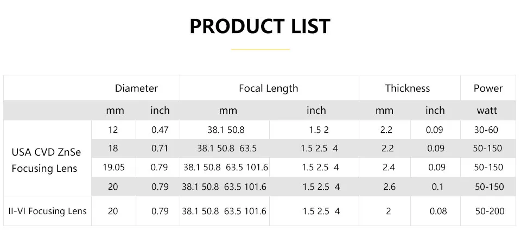The width and height of the screenshot is (521, 244).
Task: Click USA CVD ZnSe Focusing Lens label
Action: pyautogui.click(x=46, y=160)
